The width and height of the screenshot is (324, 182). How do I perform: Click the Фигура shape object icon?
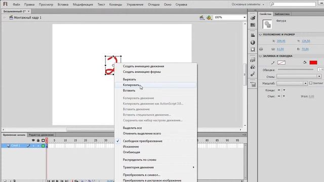(x=267, y=24)
